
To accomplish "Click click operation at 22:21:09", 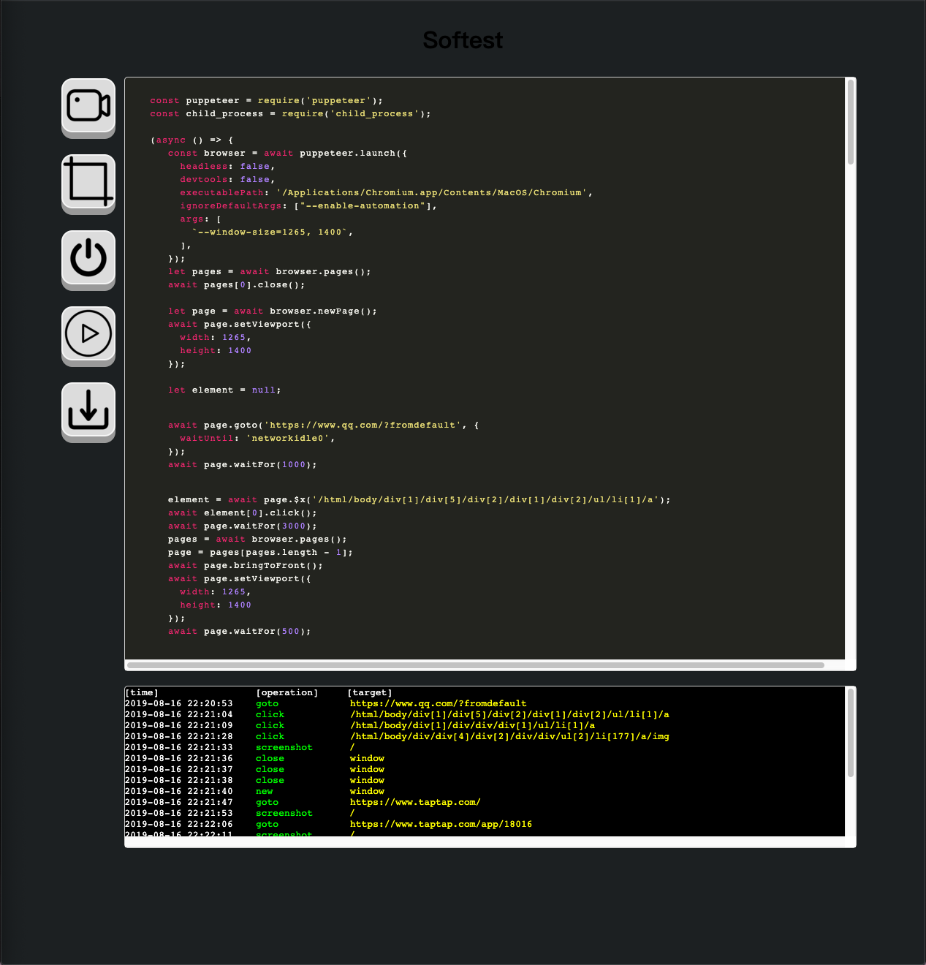I will (x=270, y=725).
